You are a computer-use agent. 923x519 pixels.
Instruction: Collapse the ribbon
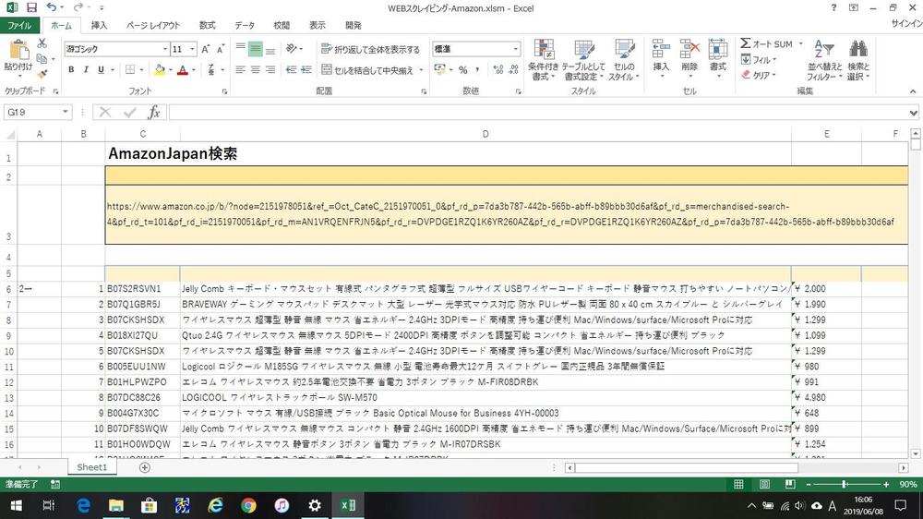click(913, 91)
